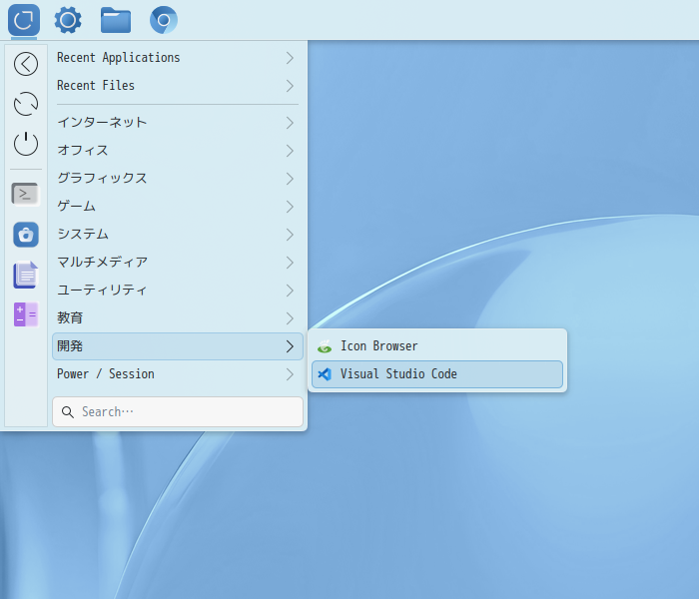This screenshot has height=599, width=699.
Task: Open the file manager folder icon
Action: click(x=116, y=20)
